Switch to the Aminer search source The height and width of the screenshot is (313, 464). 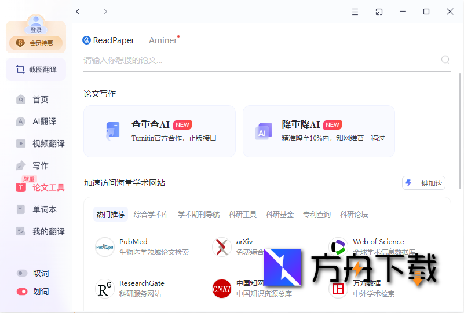(x=163, y=40)
